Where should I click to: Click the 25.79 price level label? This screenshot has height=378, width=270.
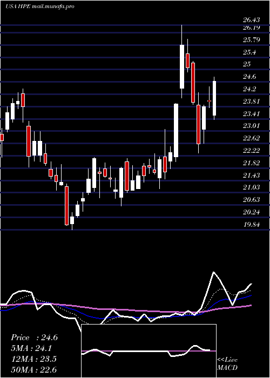(x=252, y=39)
